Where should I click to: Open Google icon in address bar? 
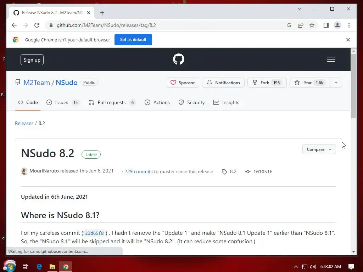coord(289,25)
